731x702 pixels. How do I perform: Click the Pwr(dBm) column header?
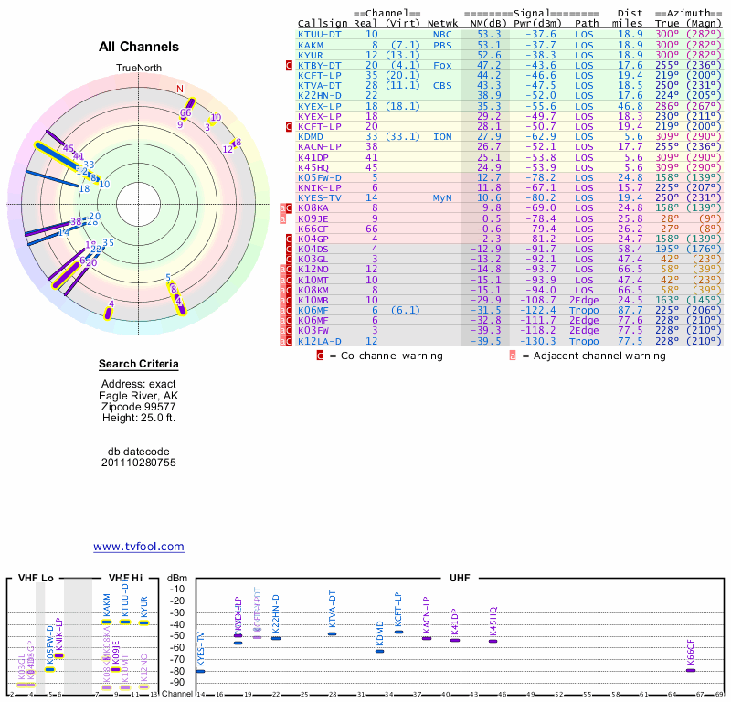pos(537,24)
